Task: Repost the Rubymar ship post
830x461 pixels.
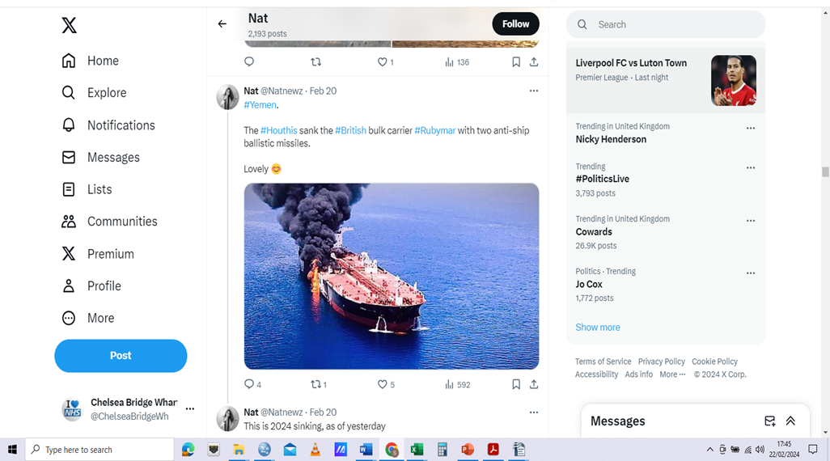Action: click(316, 384)
